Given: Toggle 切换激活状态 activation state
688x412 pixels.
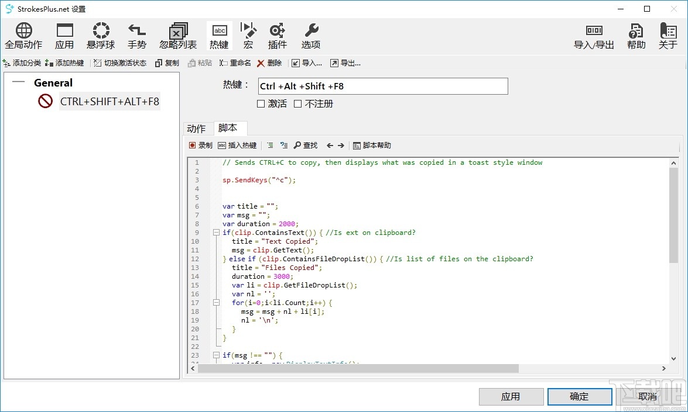Looking at the screenshot, I should coord(119,63).
